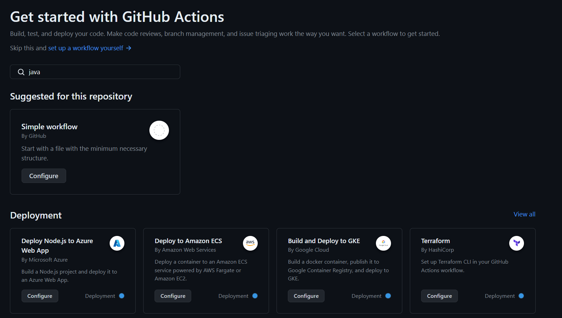
Task: Click 'Deploy a container to an Amazon ECS' description
Action: (201, 270)
